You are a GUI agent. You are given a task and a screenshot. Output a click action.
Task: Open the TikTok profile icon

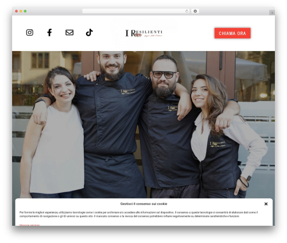89,32
